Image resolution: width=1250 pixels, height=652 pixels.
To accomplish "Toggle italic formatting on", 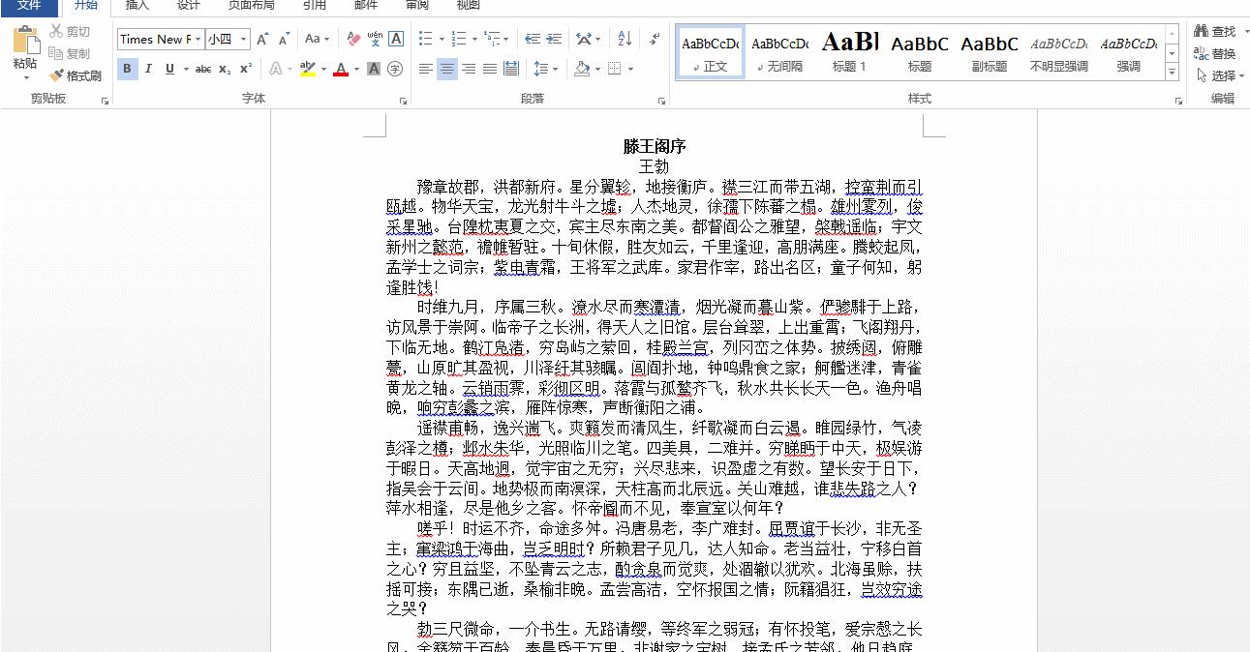I will tap(147, 70).
